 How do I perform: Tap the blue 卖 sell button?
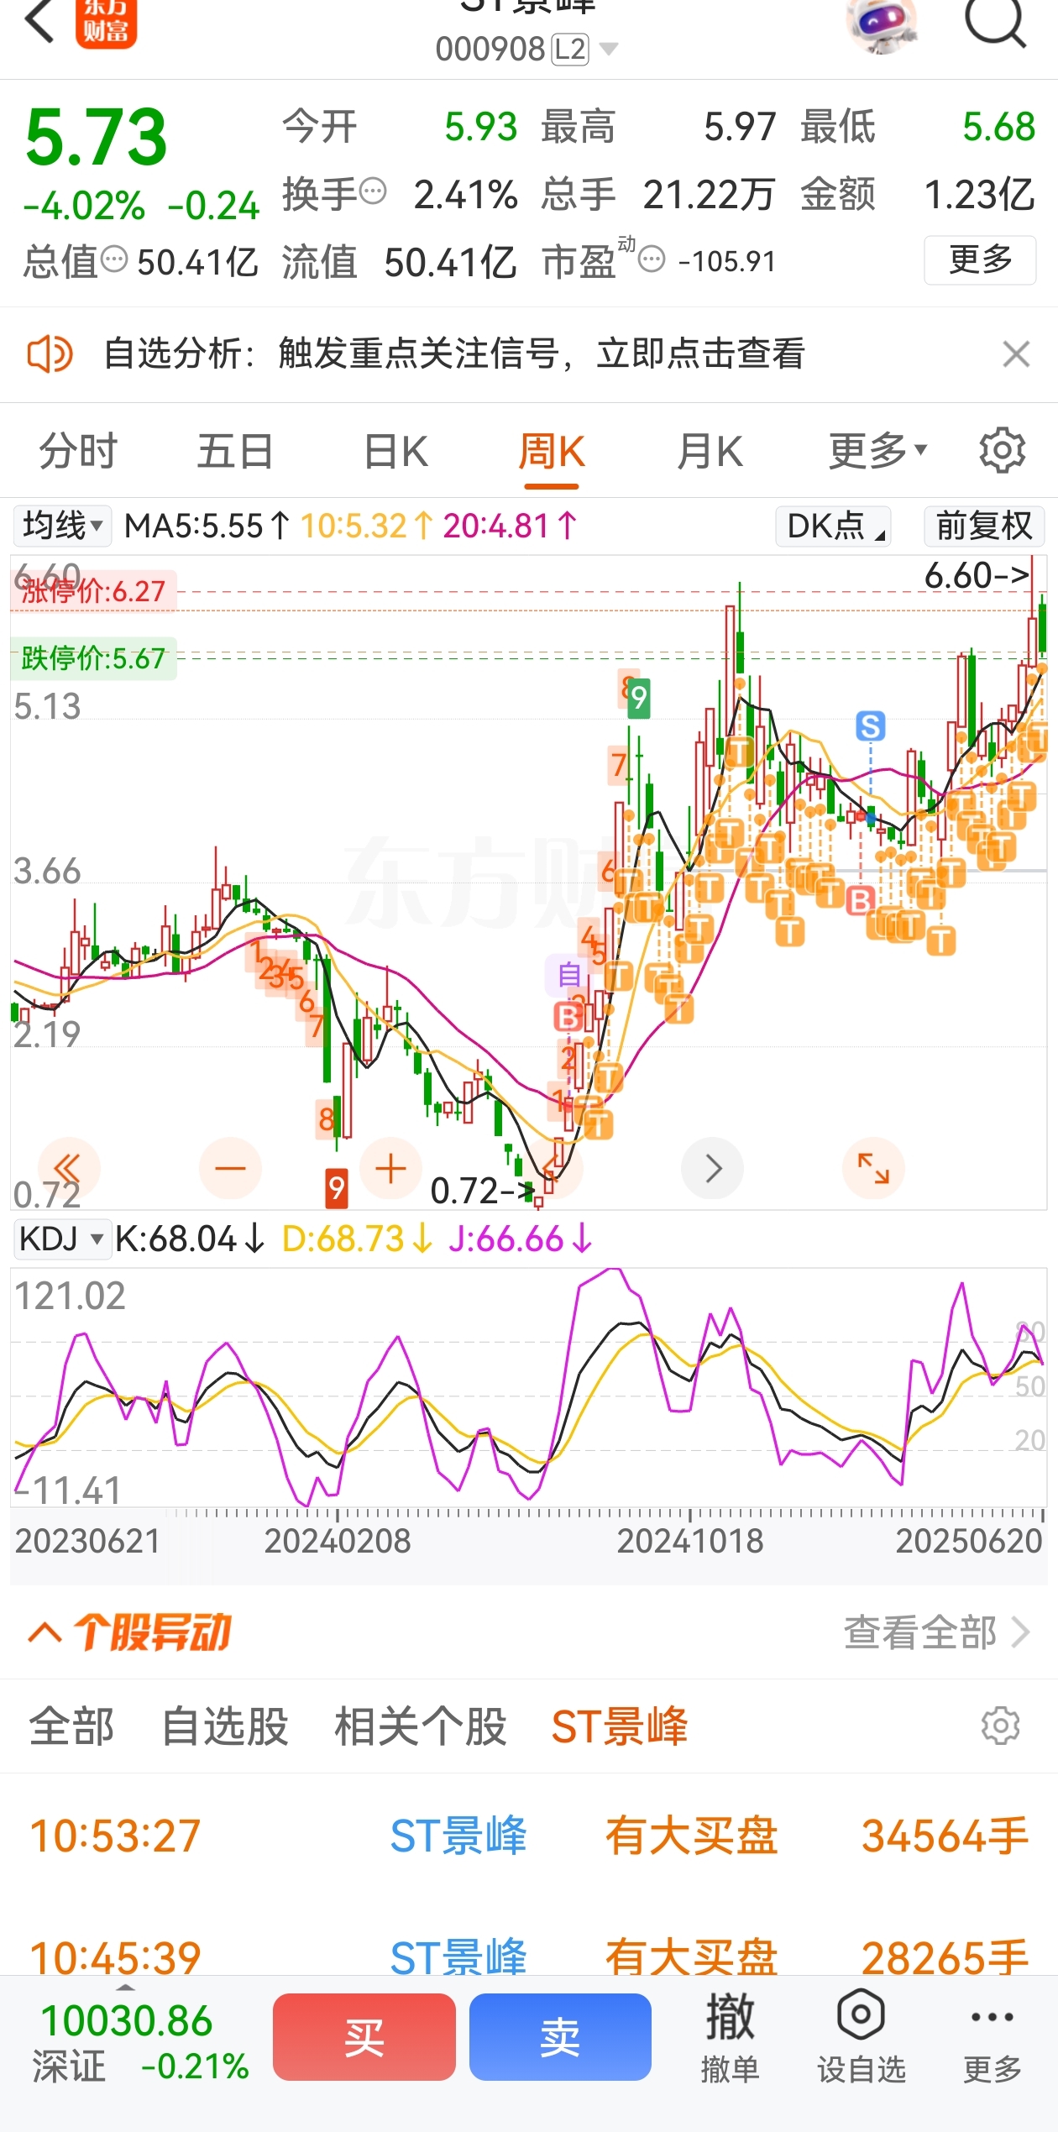pos(560,2036)
